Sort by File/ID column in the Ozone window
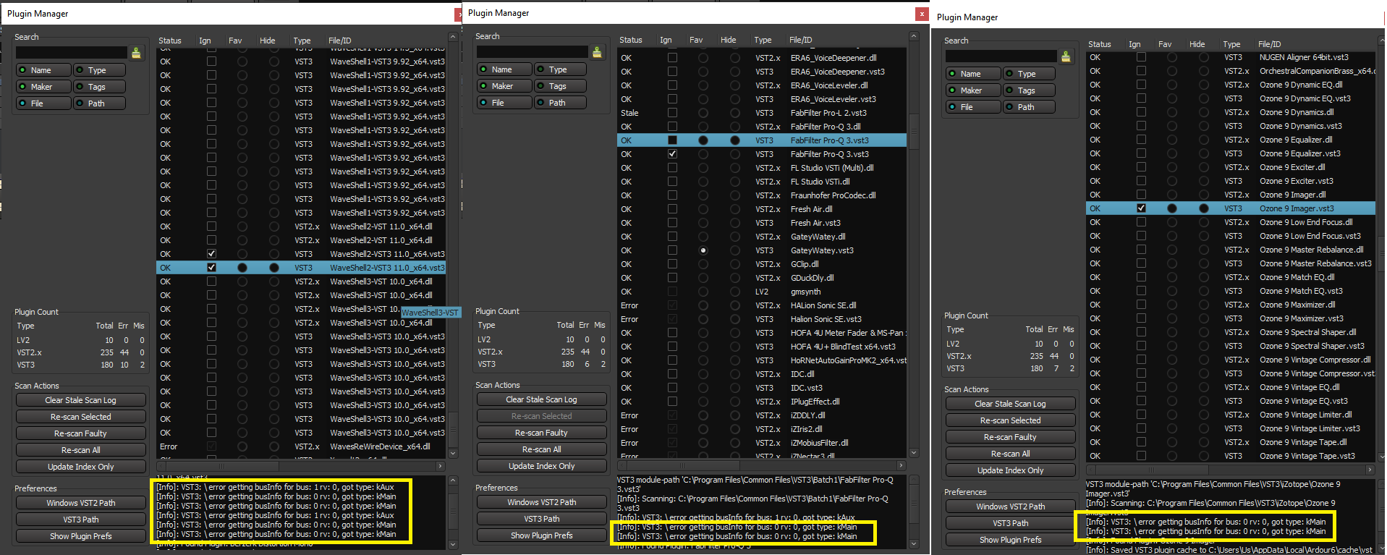Screen dimensions: 1387x555 pyautogui.click(x=1270, y=44)
